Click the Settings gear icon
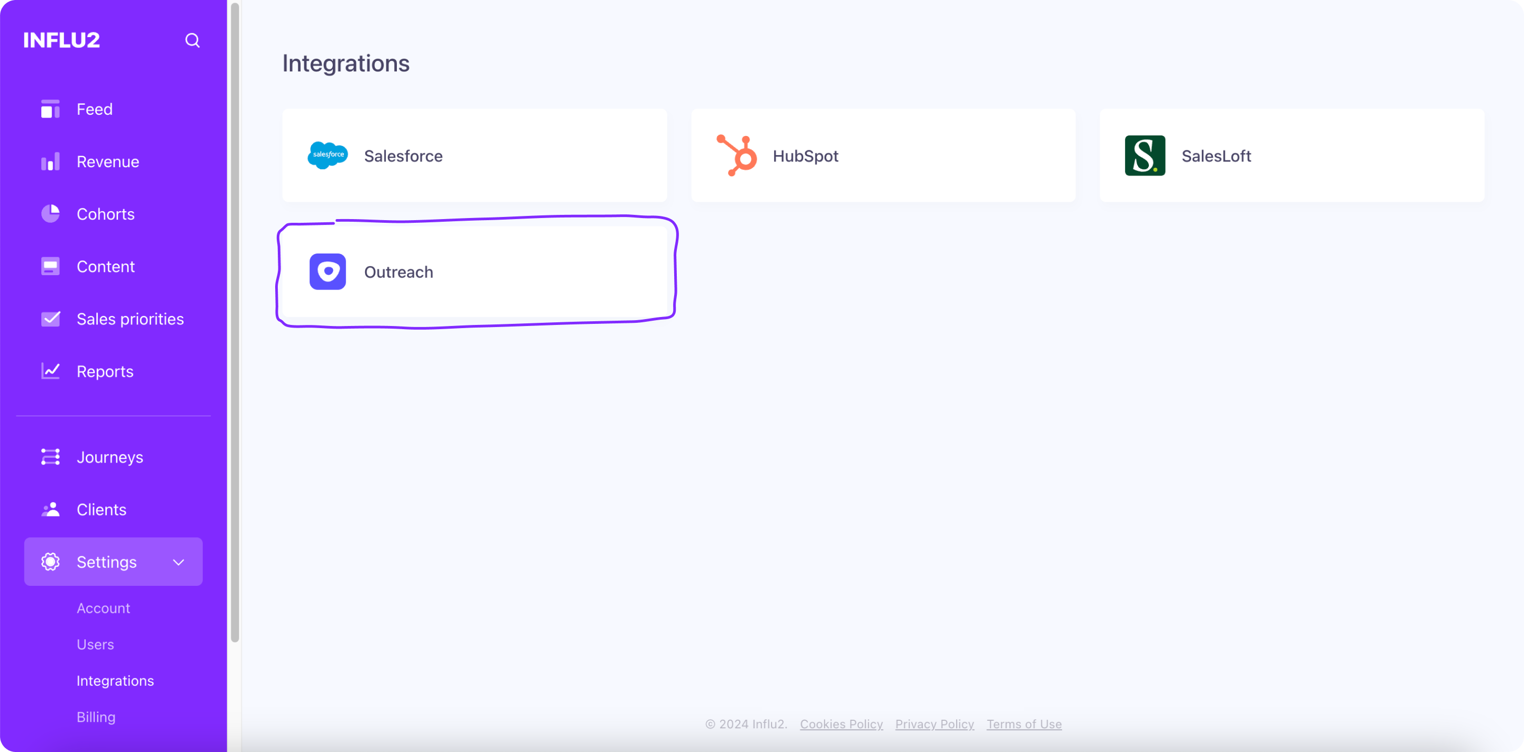Viewport: 1524px width, 752px height. pos(50,561)
